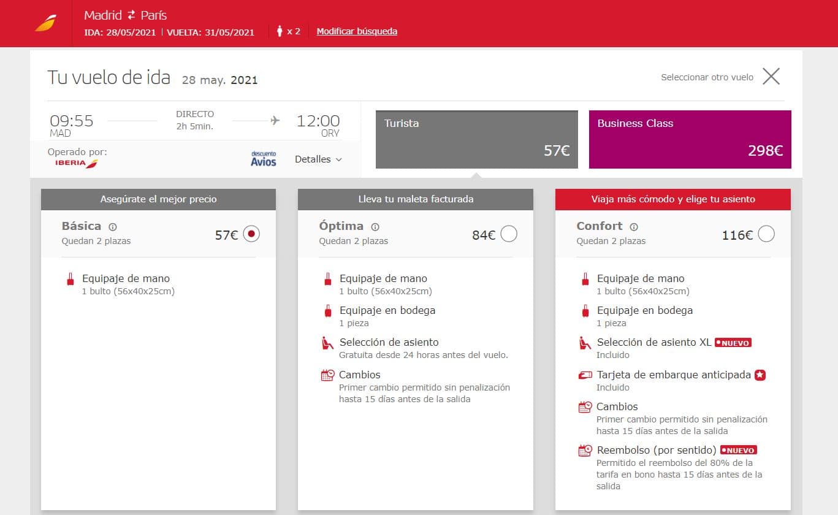Click the Cambios calendar icon in Confort card

(x=585, y=407)
